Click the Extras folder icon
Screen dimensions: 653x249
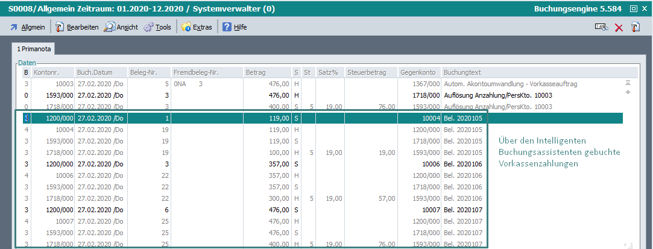pyautogui.click(x=186, y=27)
